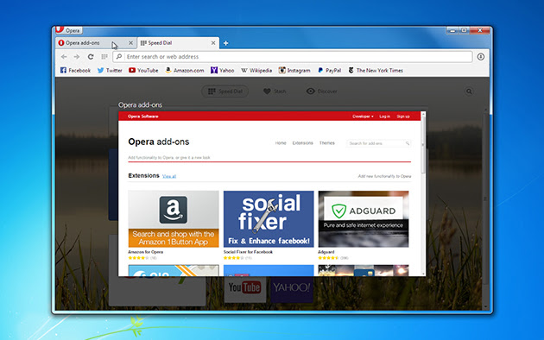Open the Facebook bookmark
The width and height of the screenshot is (544, 340).
tap(75, 71)
